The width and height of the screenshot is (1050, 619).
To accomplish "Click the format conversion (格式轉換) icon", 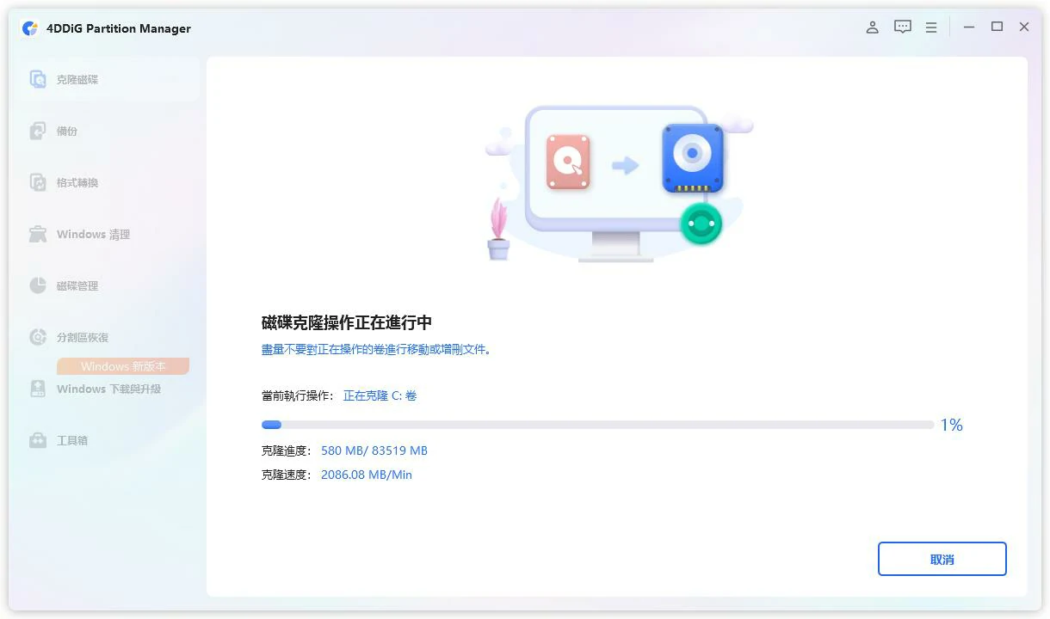I will pyautogui.click(x=38, y=182).
